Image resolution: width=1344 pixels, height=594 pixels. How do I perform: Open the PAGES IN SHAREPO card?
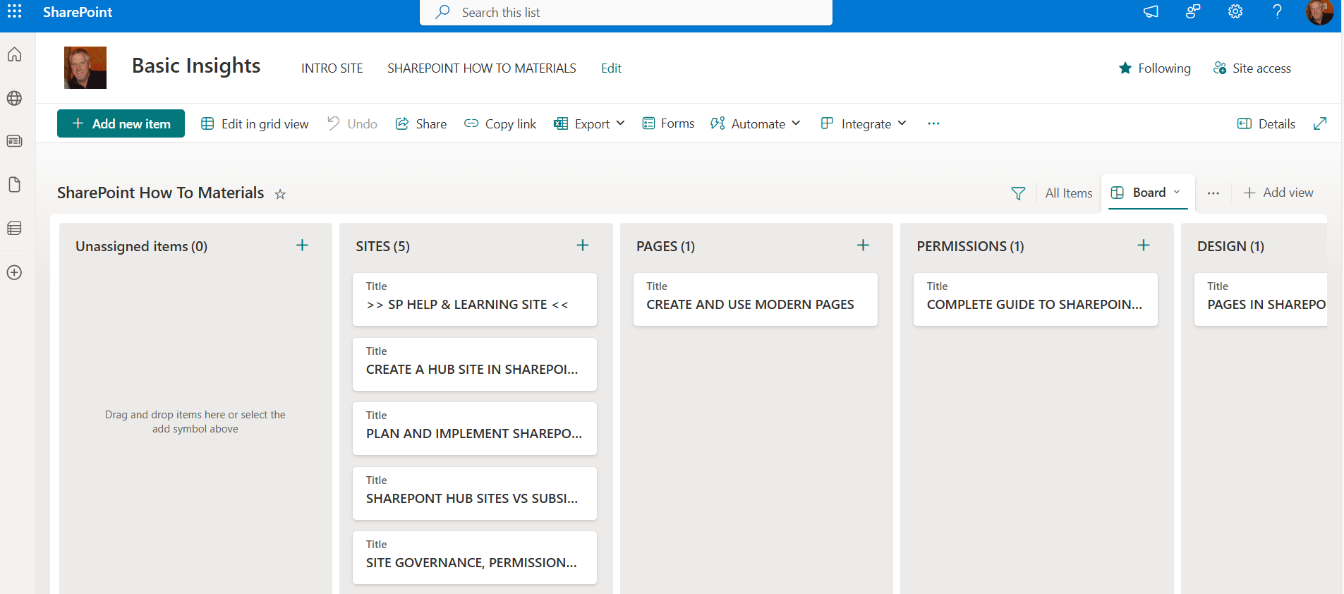(1261, 299)
